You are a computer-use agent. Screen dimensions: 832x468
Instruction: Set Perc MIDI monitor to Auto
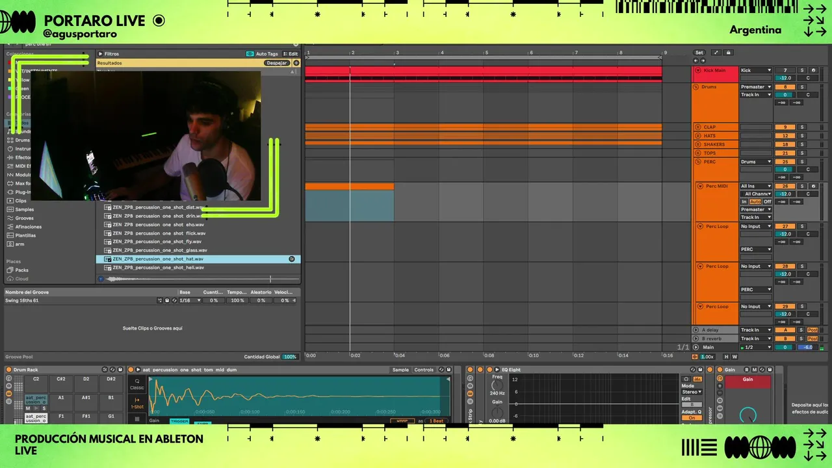(755, 201)
